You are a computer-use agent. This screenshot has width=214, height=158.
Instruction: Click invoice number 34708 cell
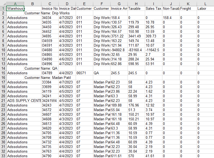point(50,137)
